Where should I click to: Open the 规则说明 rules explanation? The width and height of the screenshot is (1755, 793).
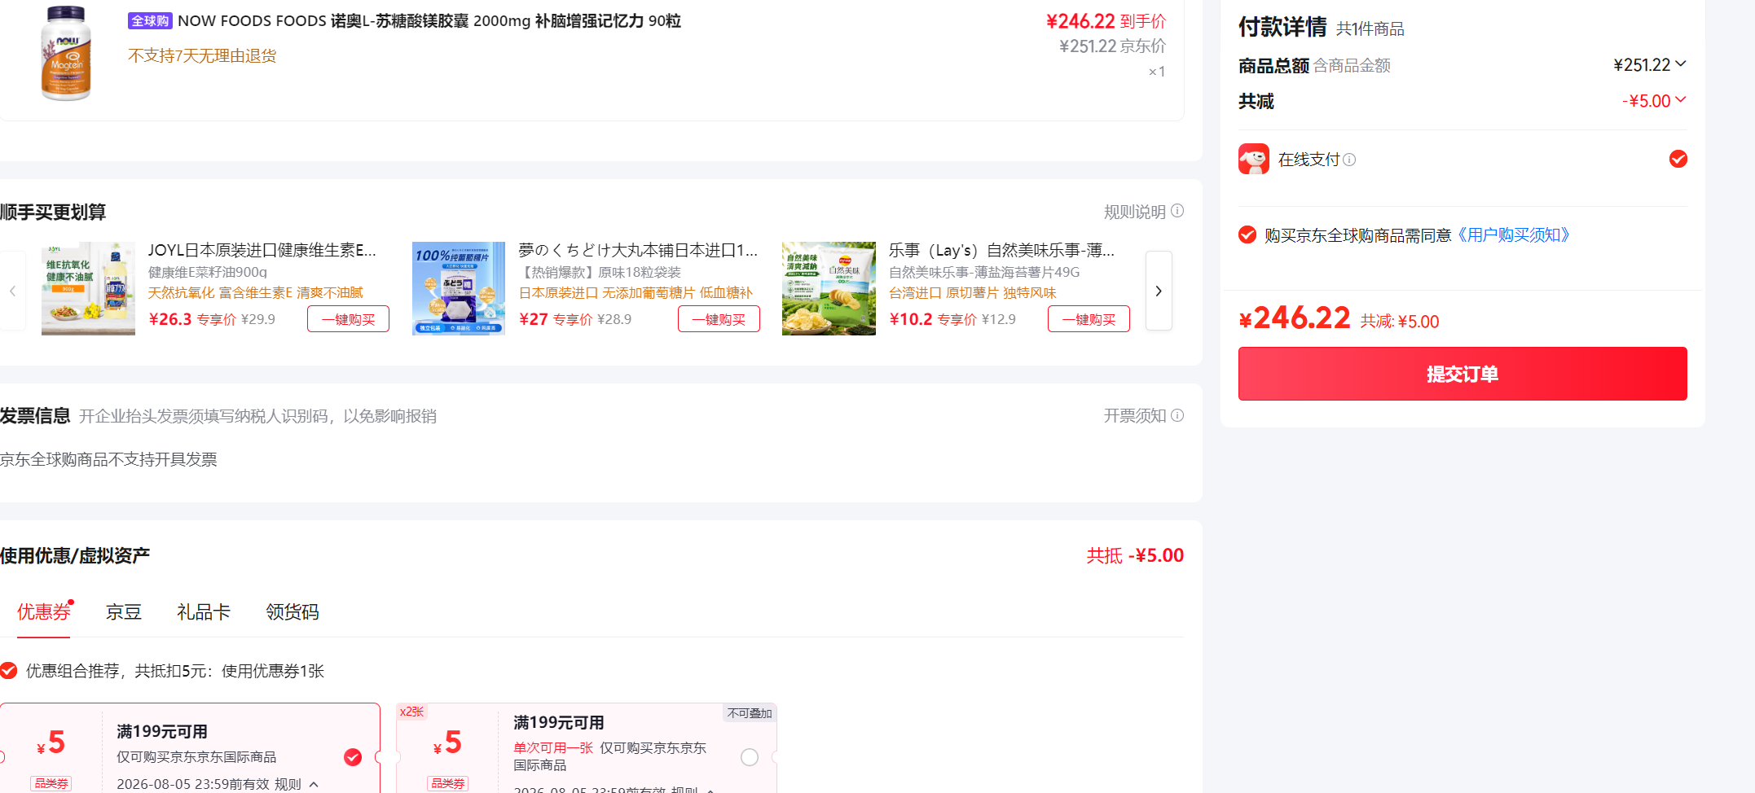click(x=1134, y=212)
